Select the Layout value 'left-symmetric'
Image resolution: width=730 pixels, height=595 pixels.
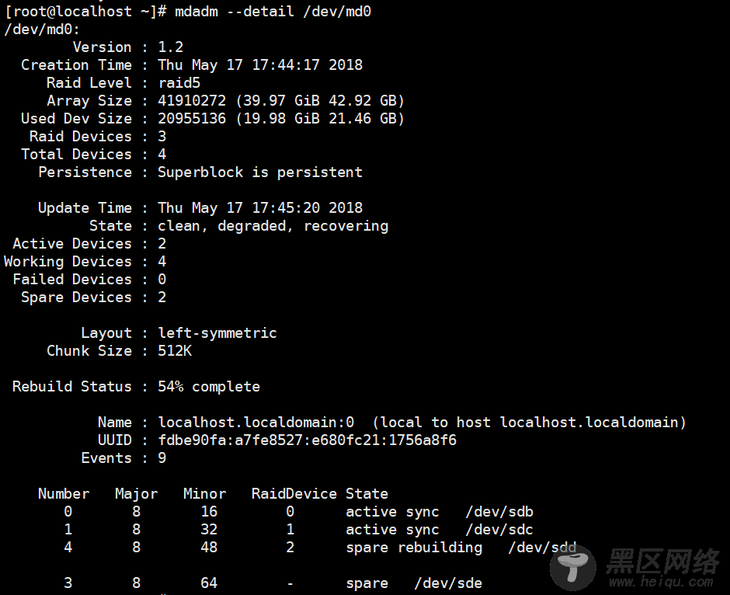[x=217, y=333]
